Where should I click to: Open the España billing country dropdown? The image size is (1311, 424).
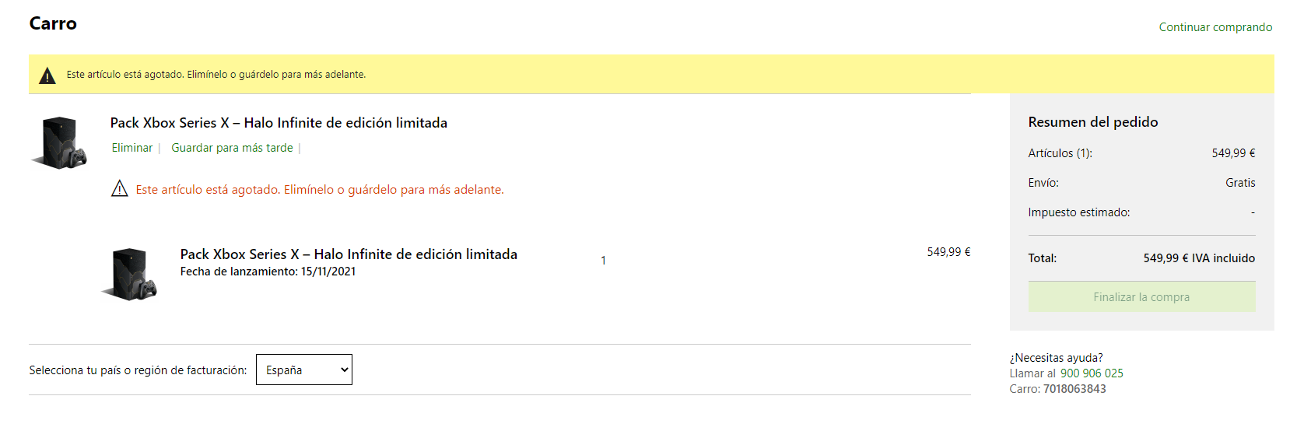click(x=304, y=370)
